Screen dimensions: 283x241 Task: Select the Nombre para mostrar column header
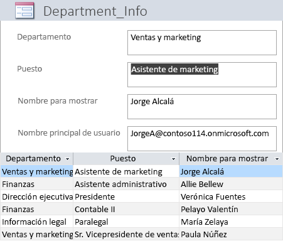click(231, 159)
